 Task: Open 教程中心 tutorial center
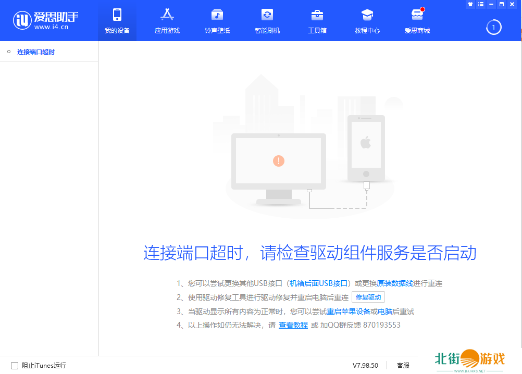click(x=367, y=21)
